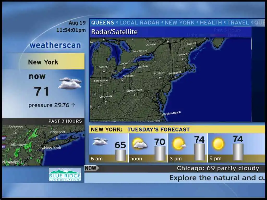This screenshot has height=200, width=267.
Task: Click Scranton on the large radar map
Action: [159, 73]
